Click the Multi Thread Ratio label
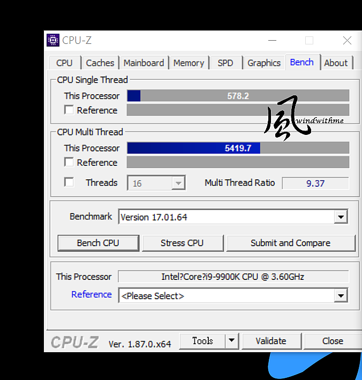The height and width of the screenshot is (380, 362). pyautogui.click(x=240, y=183)
